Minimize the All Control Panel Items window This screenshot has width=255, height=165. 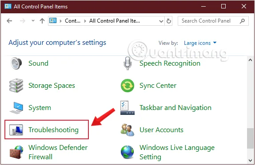[203, 7]
